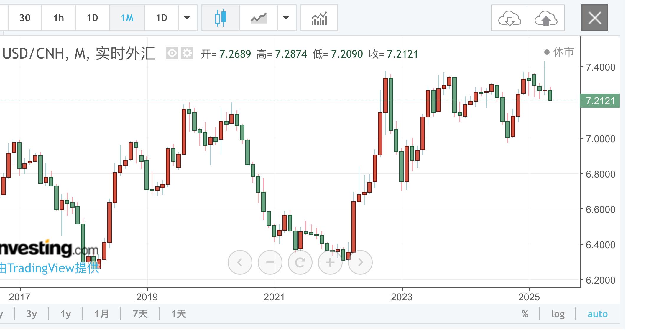
Task: Click the cloud upload save-chart icon
Action: pos(546,18)
